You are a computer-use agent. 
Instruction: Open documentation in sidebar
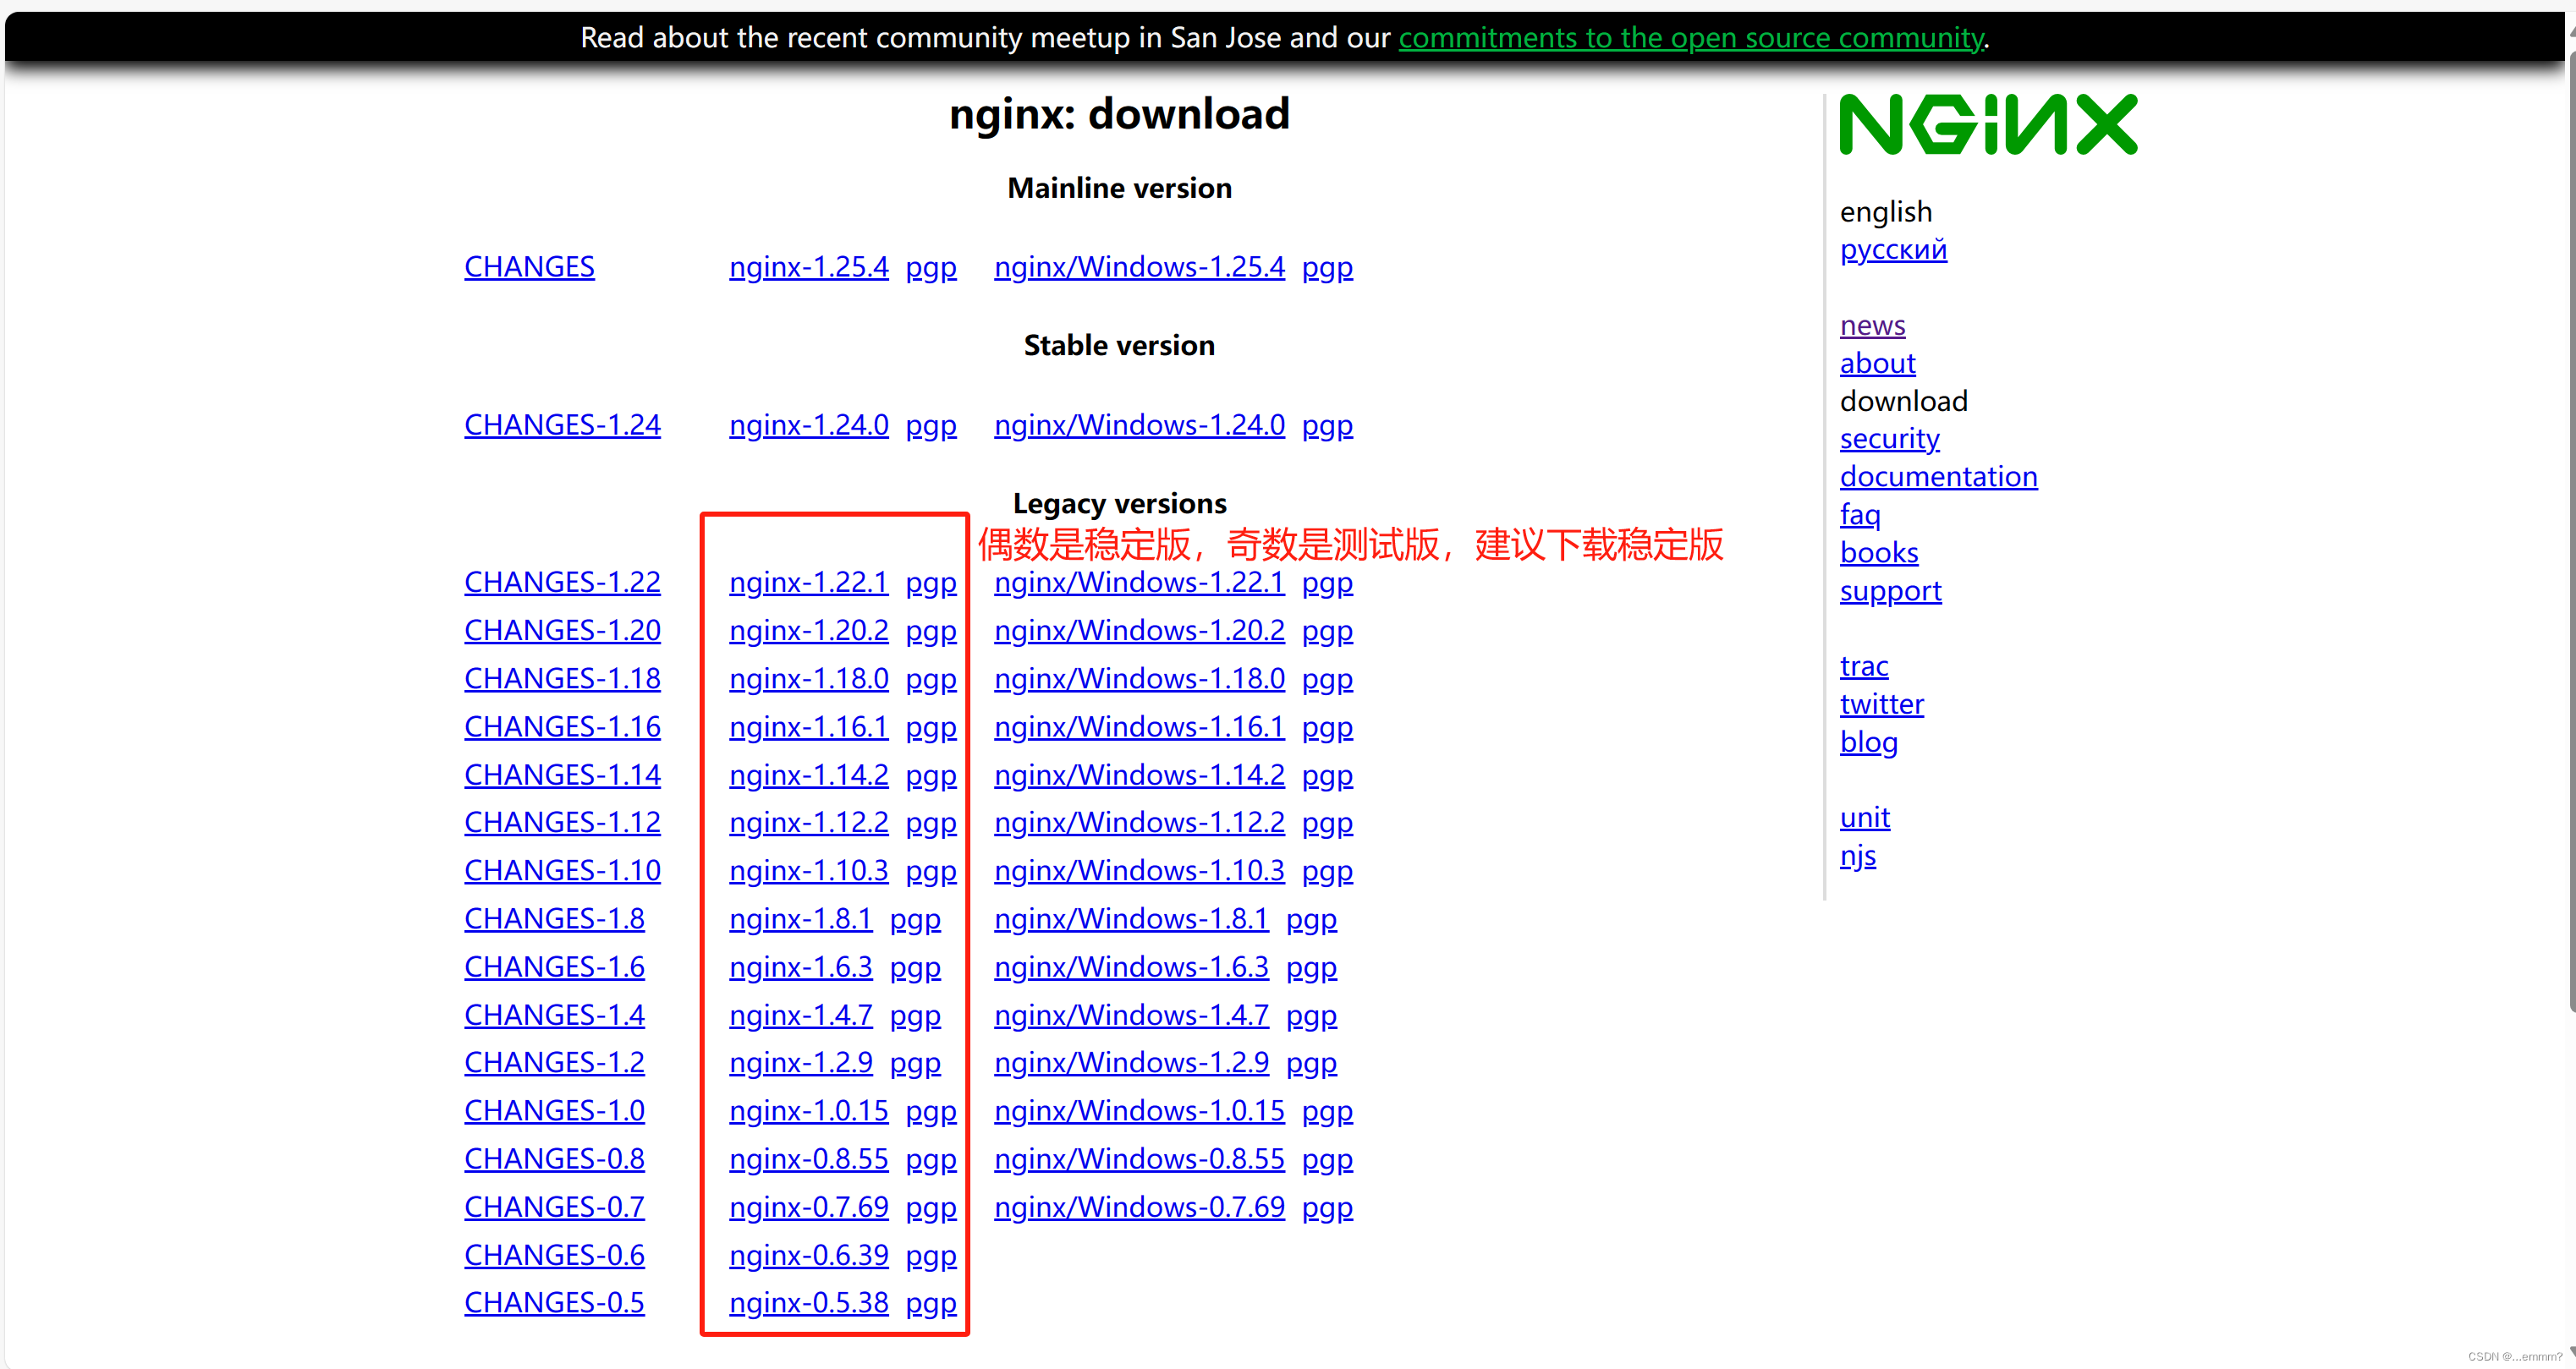1938,477
